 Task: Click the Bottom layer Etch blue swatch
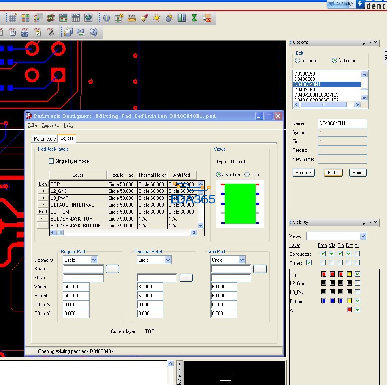(x=323, y=301)
